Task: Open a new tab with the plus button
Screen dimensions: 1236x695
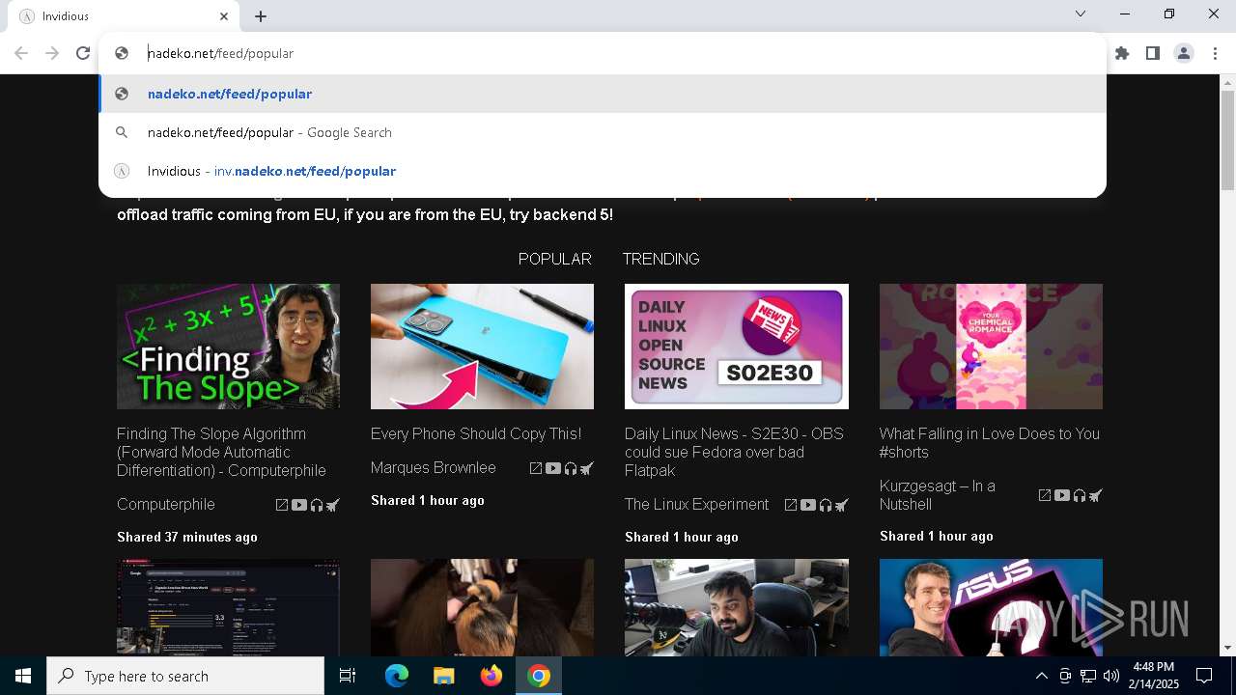Action: 261,16
